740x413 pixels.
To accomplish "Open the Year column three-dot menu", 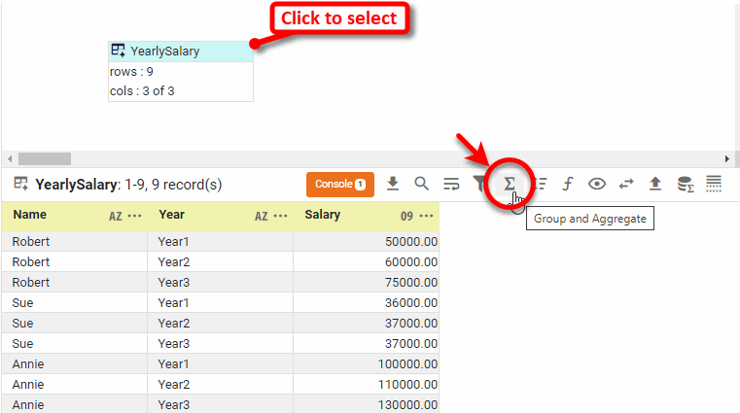I will pos(281,216).
